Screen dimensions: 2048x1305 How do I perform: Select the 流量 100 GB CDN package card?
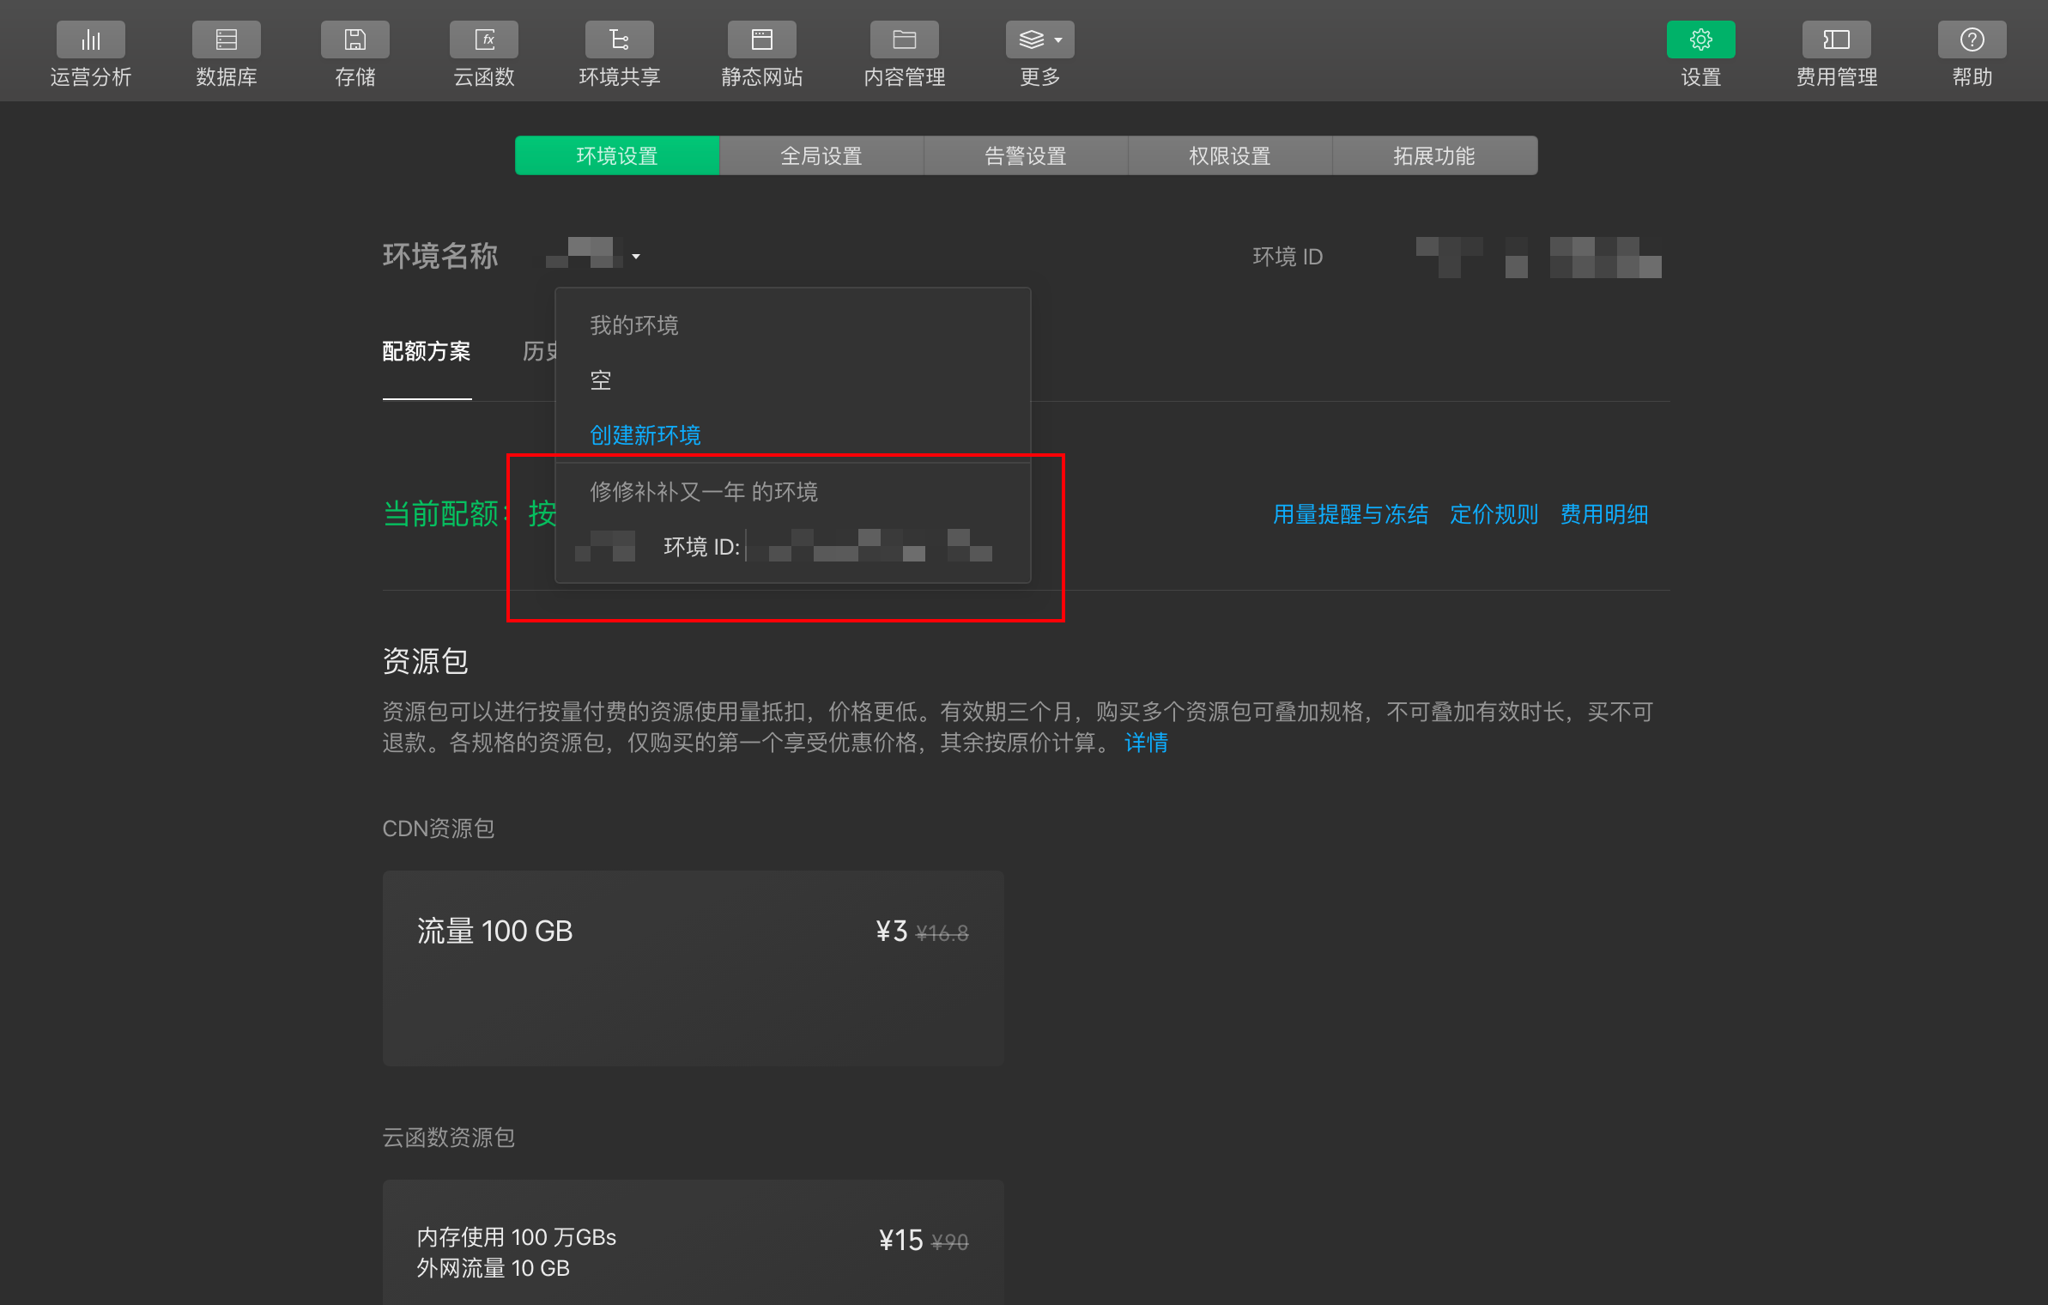point(693,968)
